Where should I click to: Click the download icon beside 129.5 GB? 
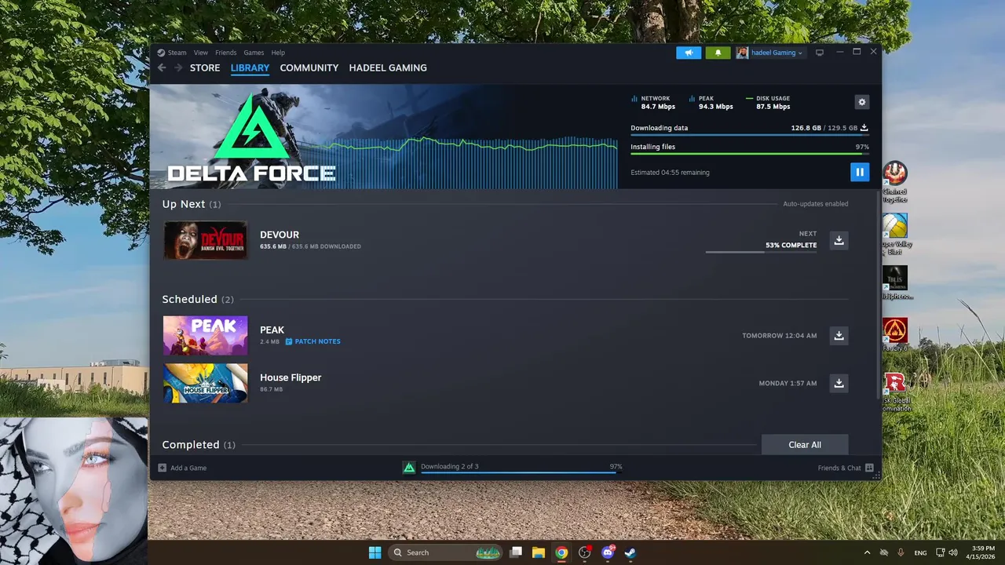(x=864, y=127)
